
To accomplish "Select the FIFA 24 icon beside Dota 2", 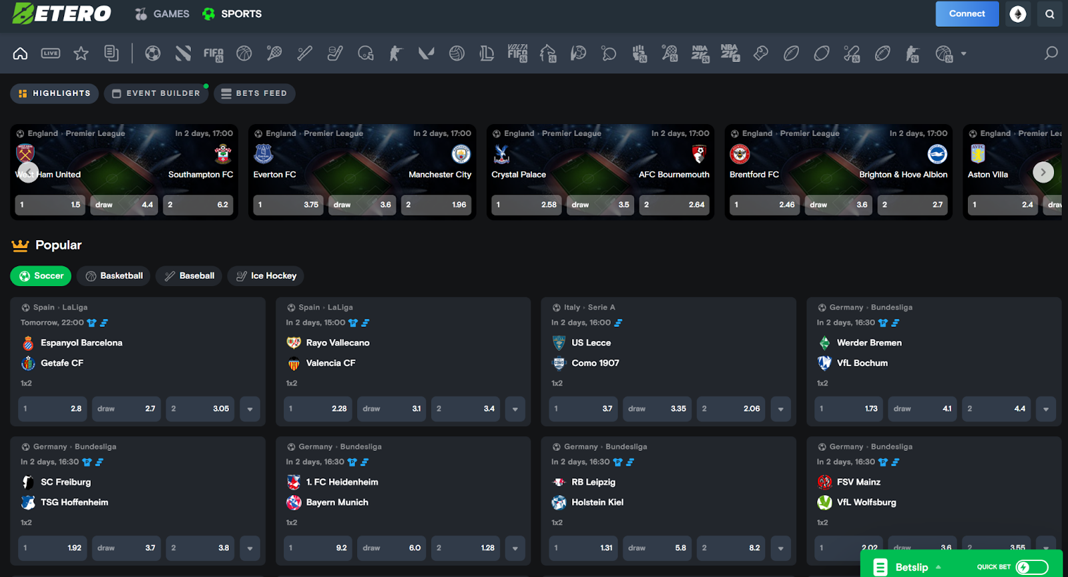I will pyautogui.click(x=214, y=54).
